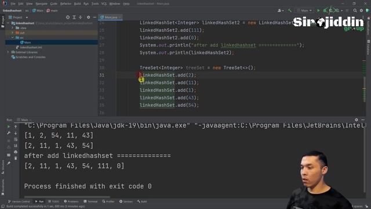Viewport: 371px width, 209px height.
Task: Click the Debug bug icon in toolbar
Action: coord(325,10)
